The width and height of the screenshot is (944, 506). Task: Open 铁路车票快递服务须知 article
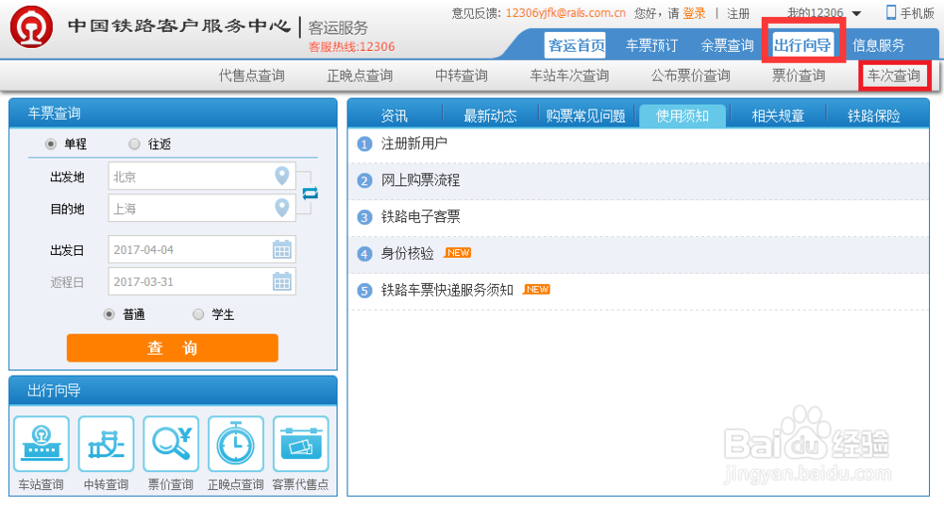coord(447,291)
